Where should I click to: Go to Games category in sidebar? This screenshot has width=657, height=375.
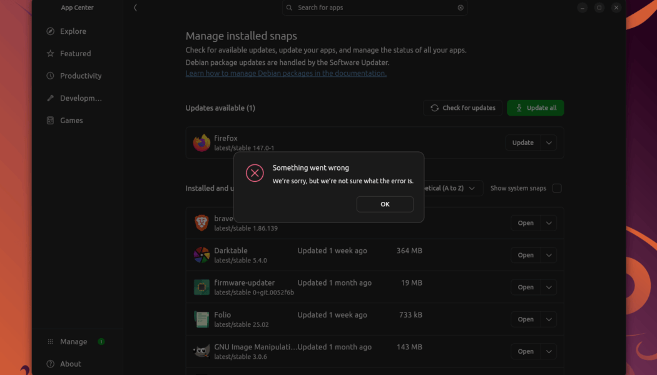click(71, 121)
